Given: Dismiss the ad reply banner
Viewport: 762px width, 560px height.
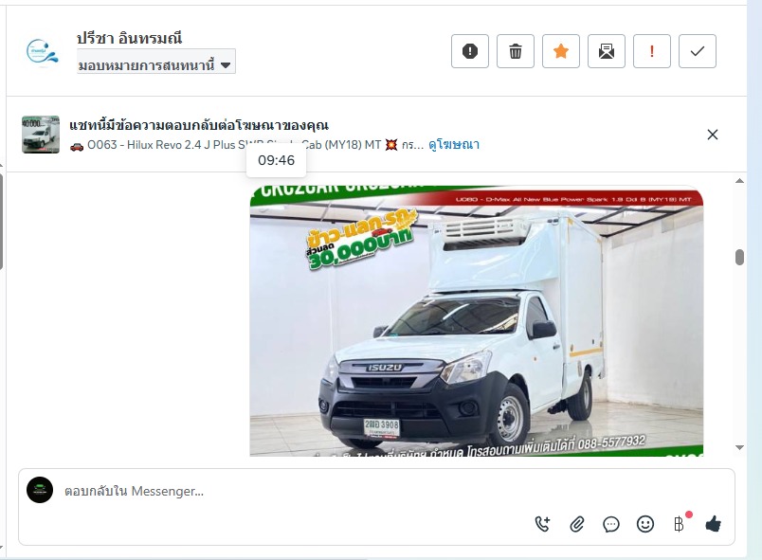Looking at the screenshot, I should click(713, 135).
